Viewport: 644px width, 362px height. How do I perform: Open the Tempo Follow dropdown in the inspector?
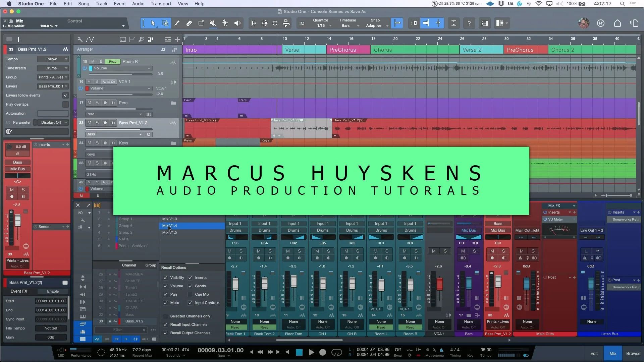(x=53, y=59)
